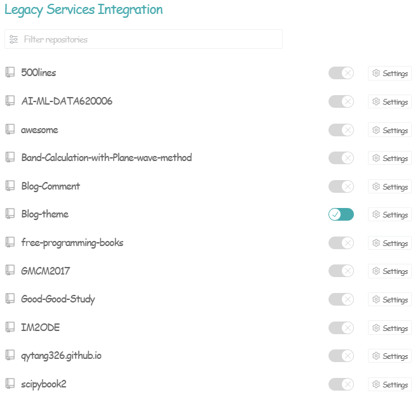
Task: Click the repository icon beside 500lines
Action: (x=10, y=72)
